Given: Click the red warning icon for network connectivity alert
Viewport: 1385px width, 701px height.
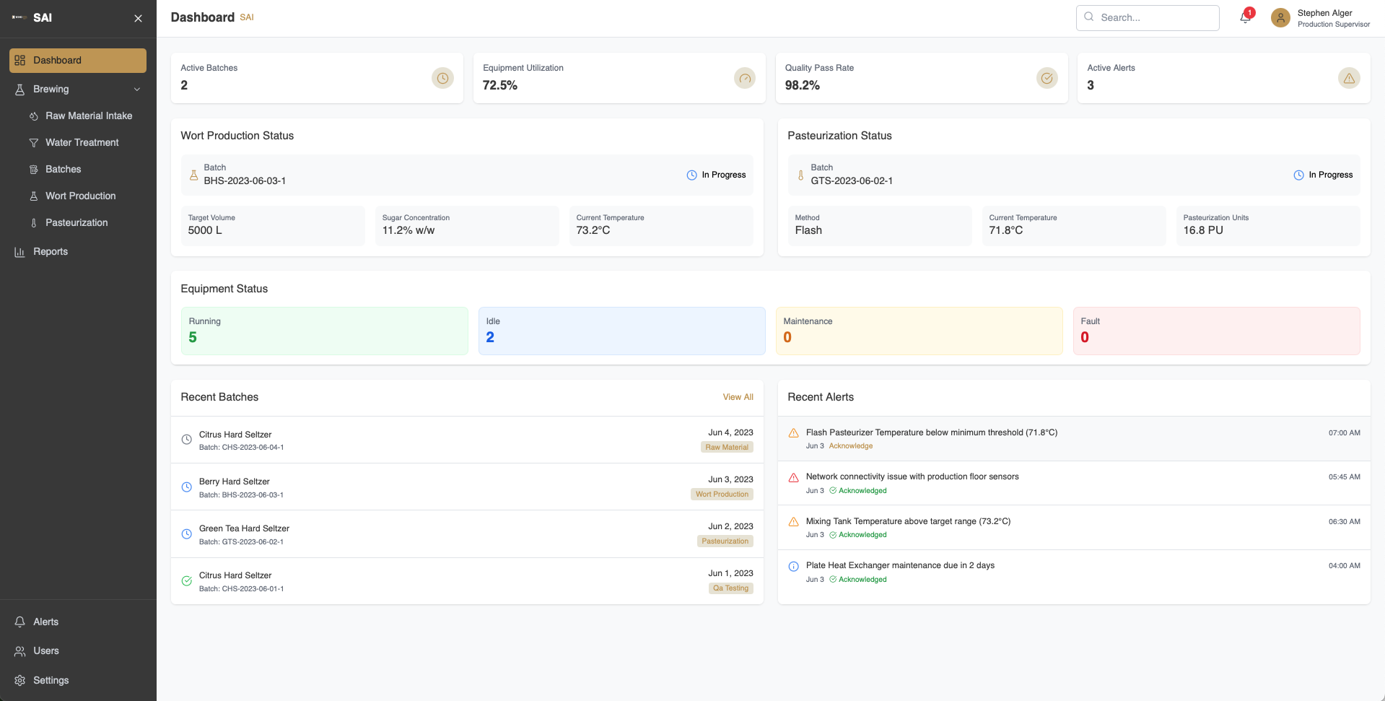Looking at the screenshot, I should tap(793, 477).
